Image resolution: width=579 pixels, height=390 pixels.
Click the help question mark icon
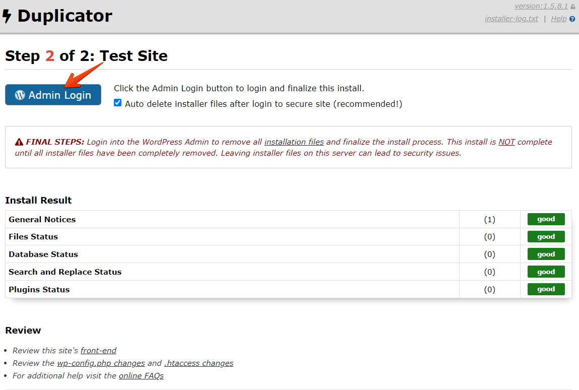pos(572,19)
